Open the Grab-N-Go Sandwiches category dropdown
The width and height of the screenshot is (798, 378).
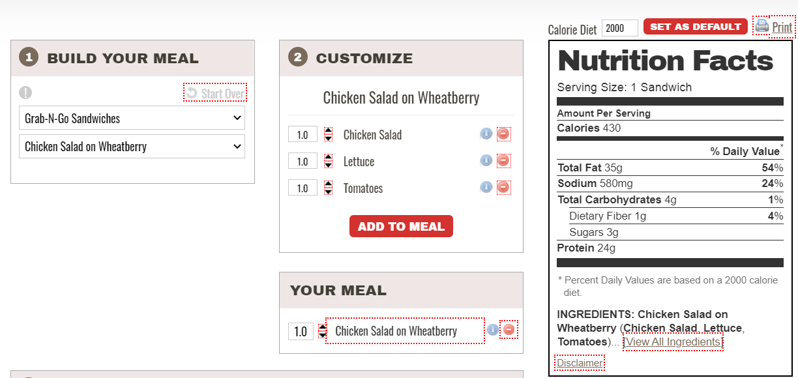(x=132, y=118)
